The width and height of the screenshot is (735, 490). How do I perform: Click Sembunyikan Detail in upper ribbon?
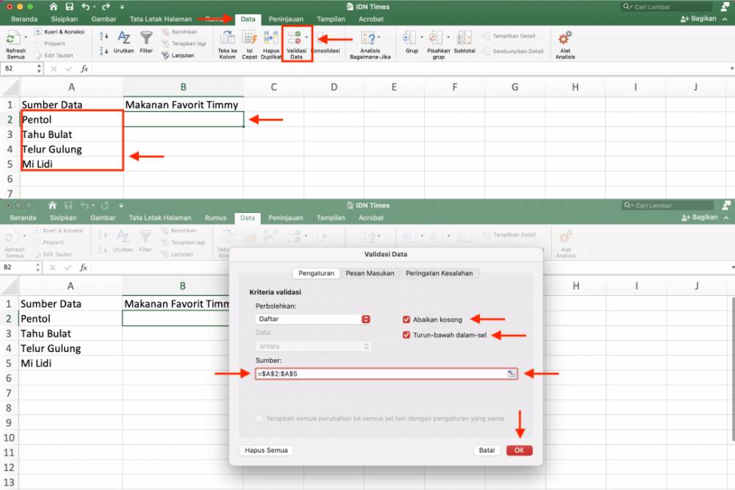[x=513, y=51]
